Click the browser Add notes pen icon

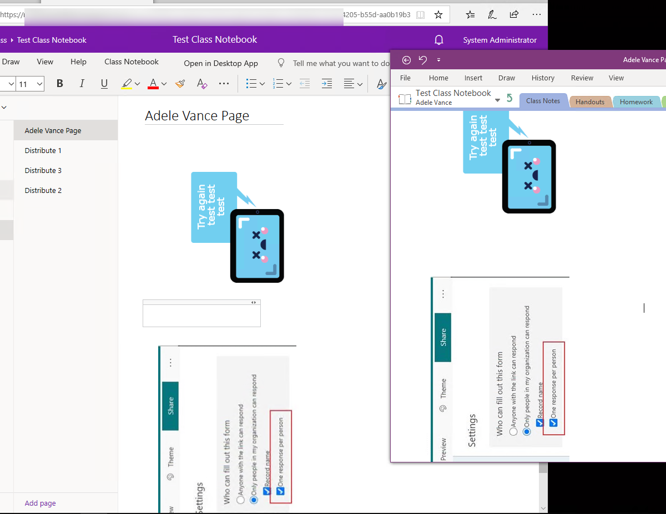pyautogui.click(x=492, y=14)
